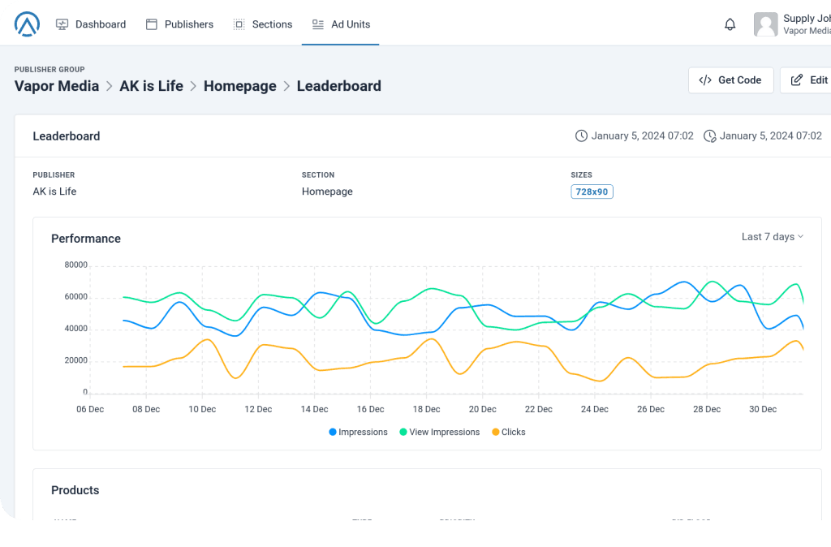The height and width of the screenshot is (547, 831).
Task: Go to Vapor Media breadcrumb
Action: 57,86
